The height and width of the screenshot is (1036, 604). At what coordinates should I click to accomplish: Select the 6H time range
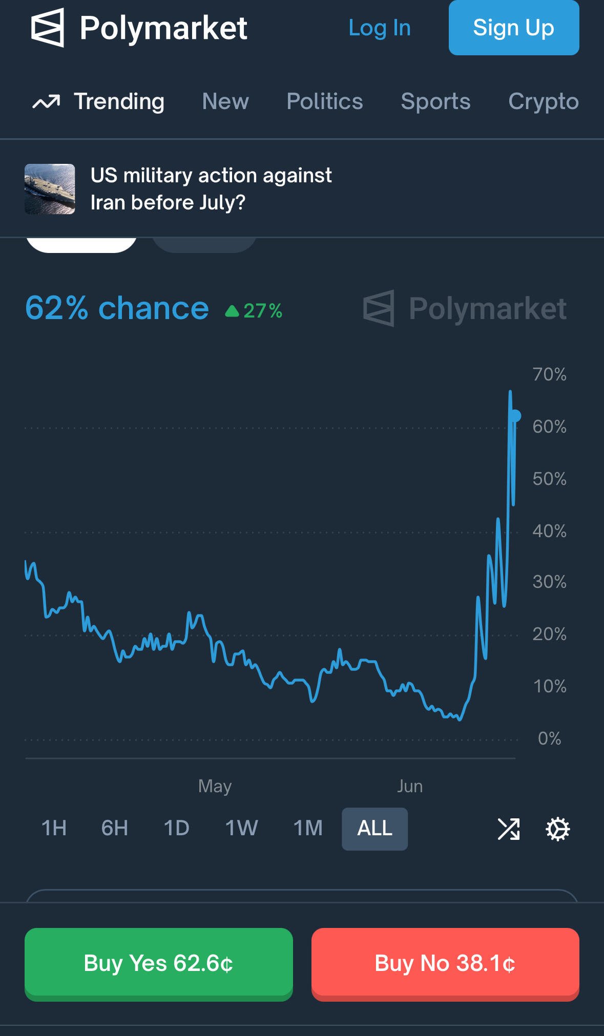point(114,828)
